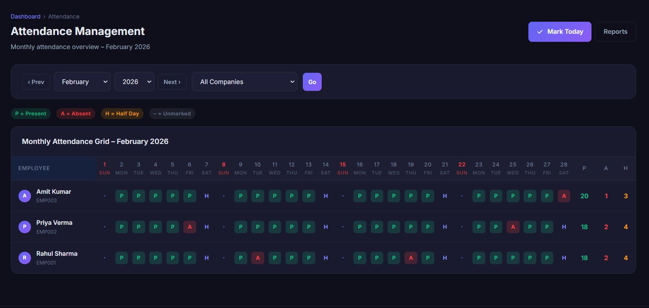Screen dimensions: 649x308
Task: Click Rahul Sharma's absent mark on day 10
Action: point(257,258)
